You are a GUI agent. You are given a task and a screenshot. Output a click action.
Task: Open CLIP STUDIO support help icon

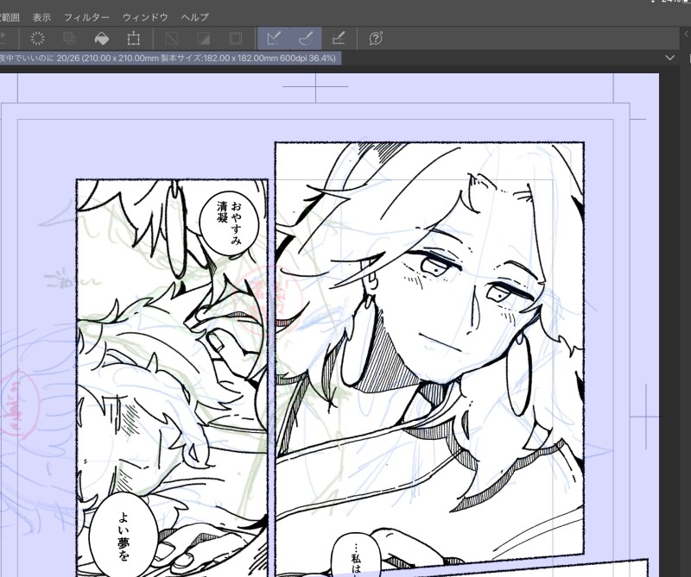coord(376,39)
